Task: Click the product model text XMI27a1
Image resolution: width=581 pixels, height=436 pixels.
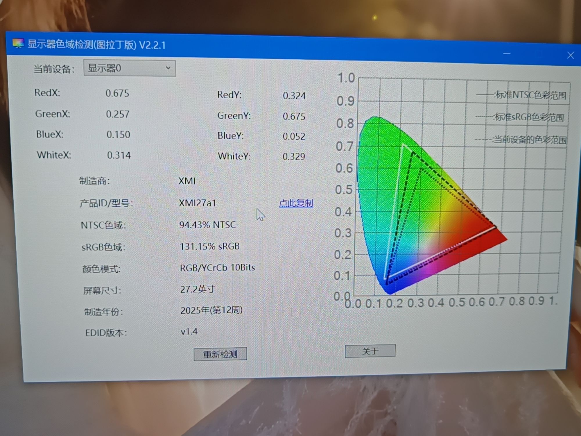Action: [x=197, y=203]
